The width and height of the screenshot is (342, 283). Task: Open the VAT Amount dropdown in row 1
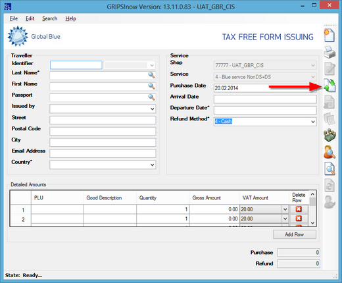pos(285,209)
